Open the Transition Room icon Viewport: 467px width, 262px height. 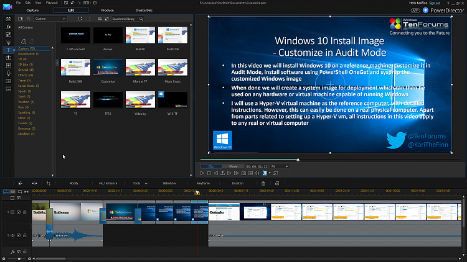(x=8, y=58)
